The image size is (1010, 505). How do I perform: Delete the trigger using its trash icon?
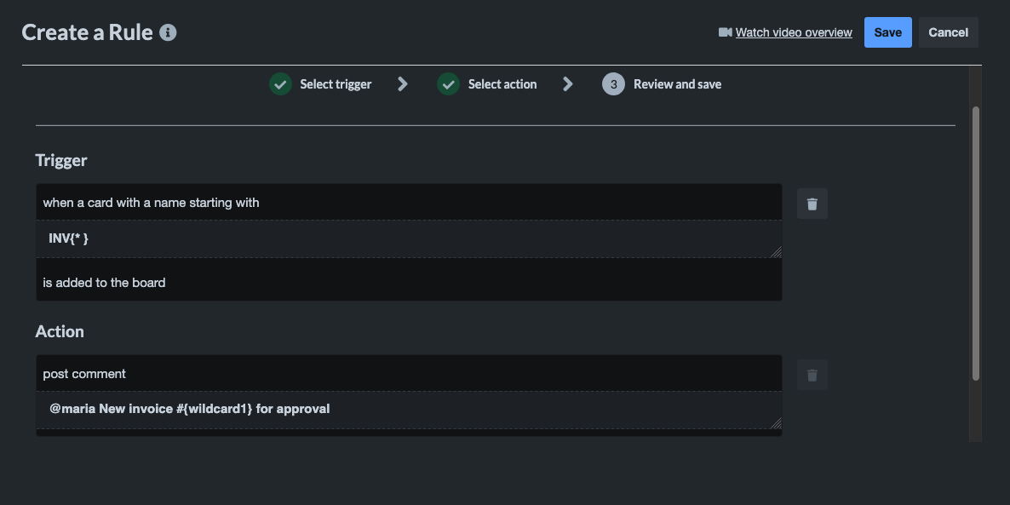pyautogui.click(x=812, y=203)
